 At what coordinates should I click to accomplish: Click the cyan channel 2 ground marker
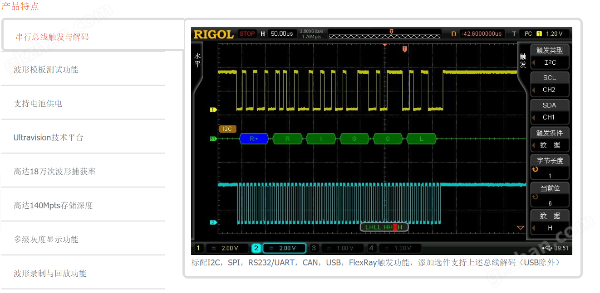coord(212,222)
